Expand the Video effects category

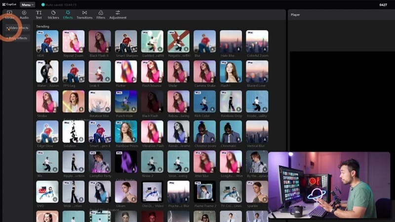click(17, 28)
